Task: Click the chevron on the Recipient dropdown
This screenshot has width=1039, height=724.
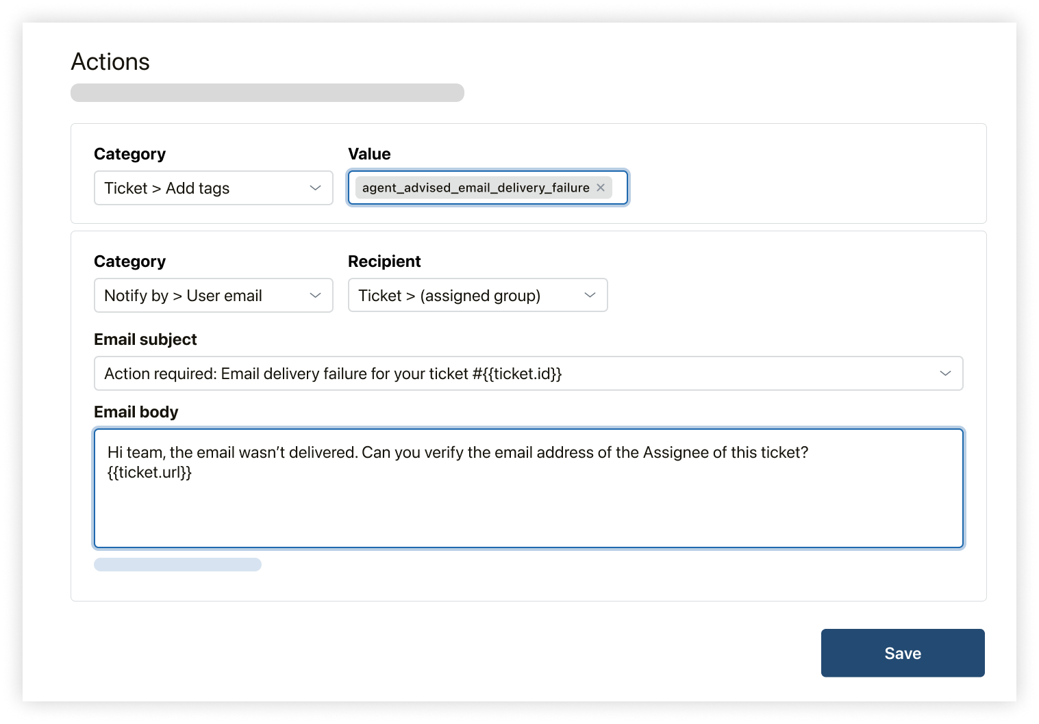Action: (x=590, y=295)
